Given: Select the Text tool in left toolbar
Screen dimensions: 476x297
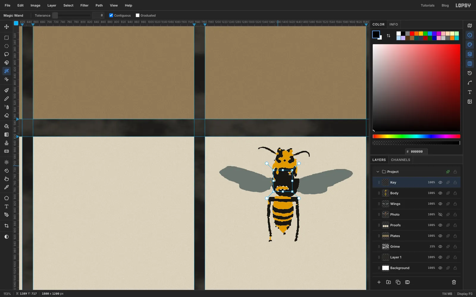Looking at the screenshot, I should coord(7,206).
